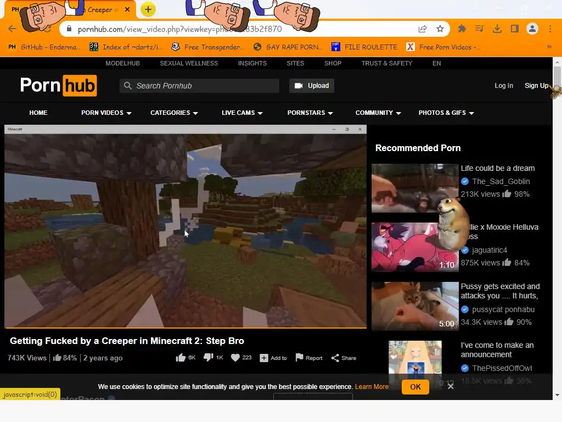This screenshot has height=422, width=562.
Task: Open the Helluva thumbnail lasting 1:10
Action: pos(415,247)
